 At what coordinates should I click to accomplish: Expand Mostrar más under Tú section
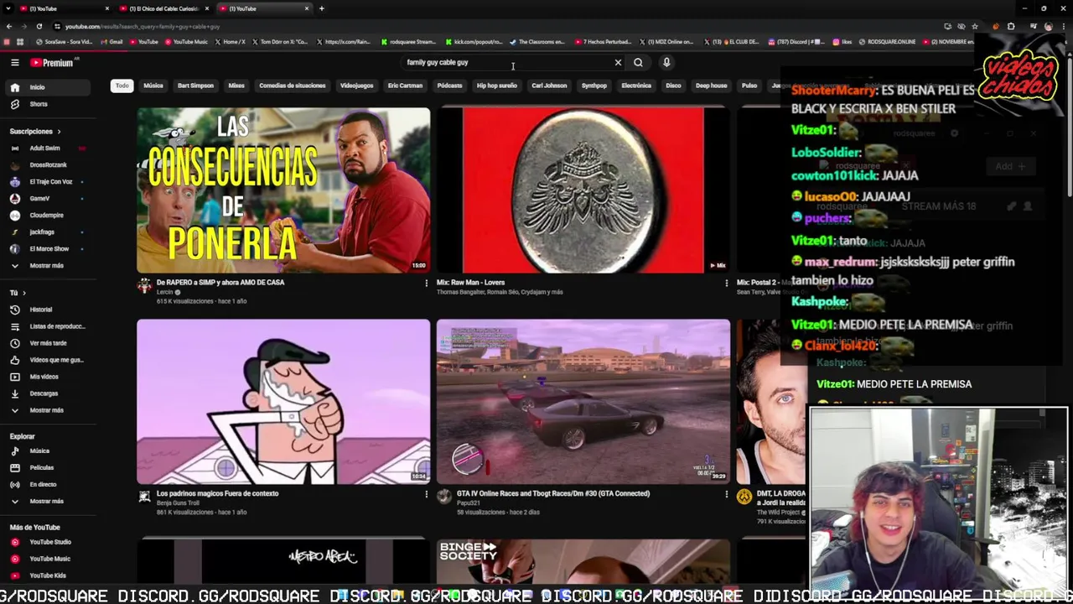click(49, 410)
